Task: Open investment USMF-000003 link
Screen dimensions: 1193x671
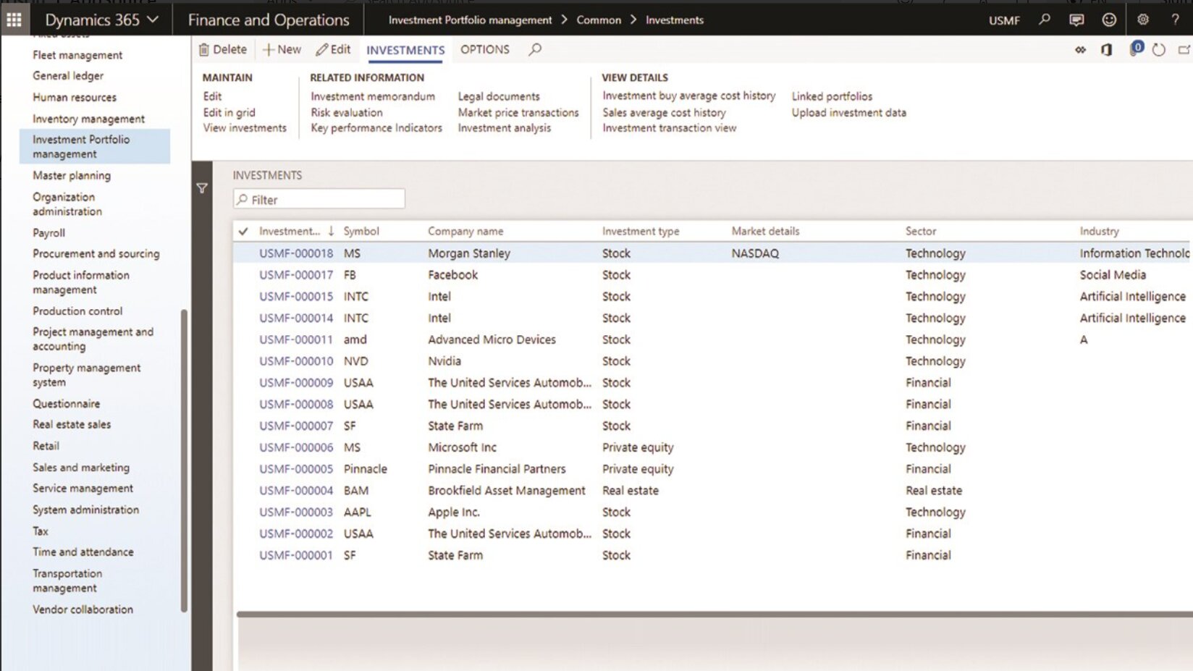Action: tap(296, 512)
